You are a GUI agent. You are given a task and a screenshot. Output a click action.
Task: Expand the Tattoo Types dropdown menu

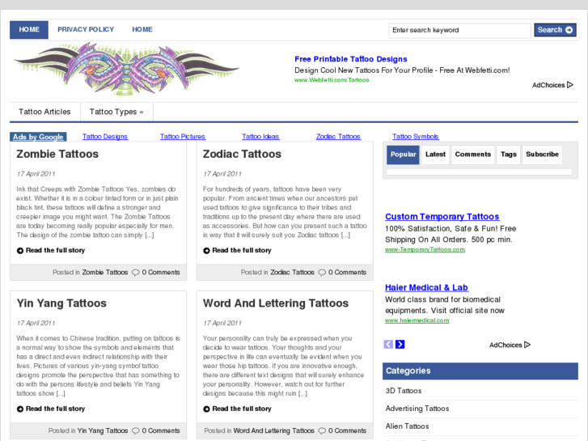click(116, 112)
